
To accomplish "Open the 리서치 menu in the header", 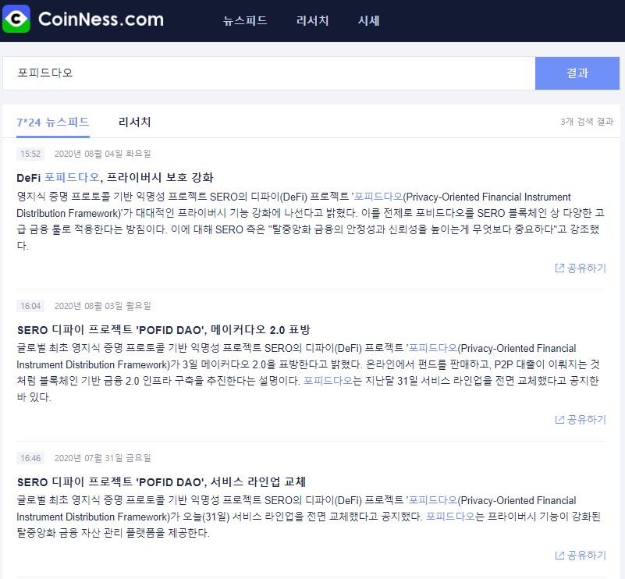I will click(312, 20).
